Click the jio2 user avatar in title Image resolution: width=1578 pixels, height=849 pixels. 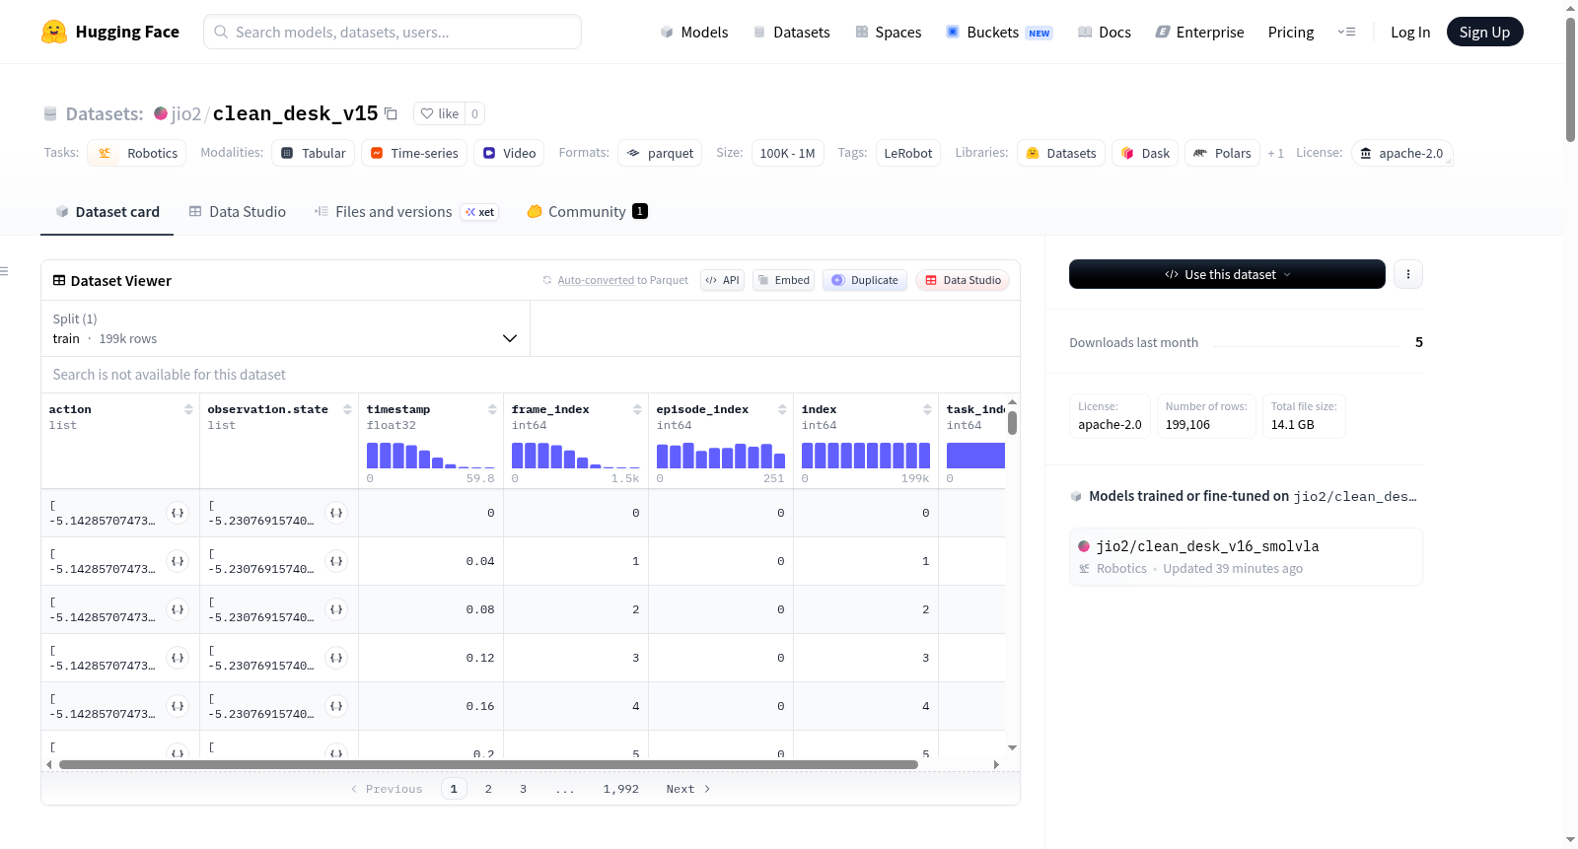(x=161, y=113)
